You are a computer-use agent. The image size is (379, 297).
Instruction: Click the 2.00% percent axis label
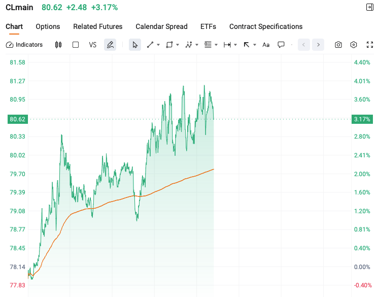point(362,174)
